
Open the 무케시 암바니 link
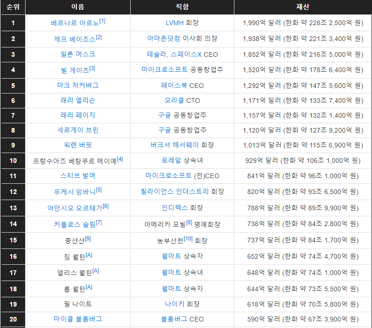click(75, 192)
